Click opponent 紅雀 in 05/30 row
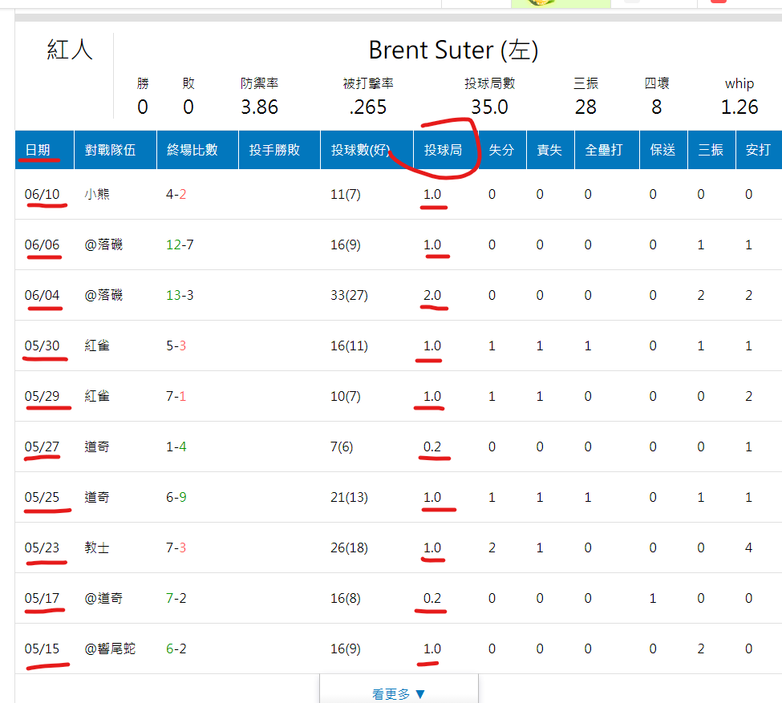782x703 pixels. (x=97, y=345)
